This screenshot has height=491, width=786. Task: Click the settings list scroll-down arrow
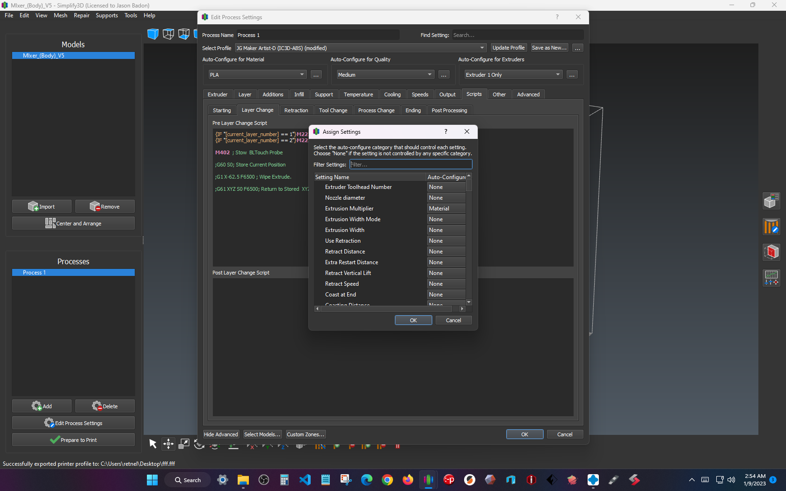[469, 302]
